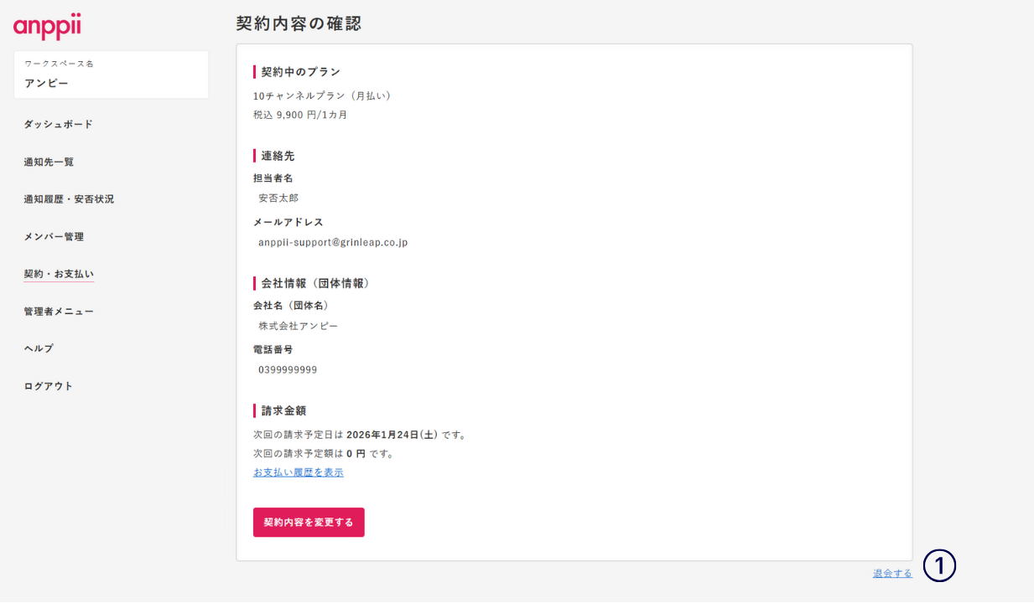Click the circled number 1 marker

(x=939, y=566)
